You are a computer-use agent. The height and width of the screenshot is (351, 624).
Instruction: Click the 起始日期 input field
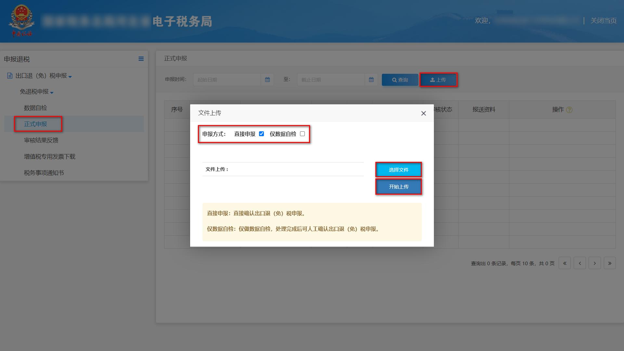[227, 79]
